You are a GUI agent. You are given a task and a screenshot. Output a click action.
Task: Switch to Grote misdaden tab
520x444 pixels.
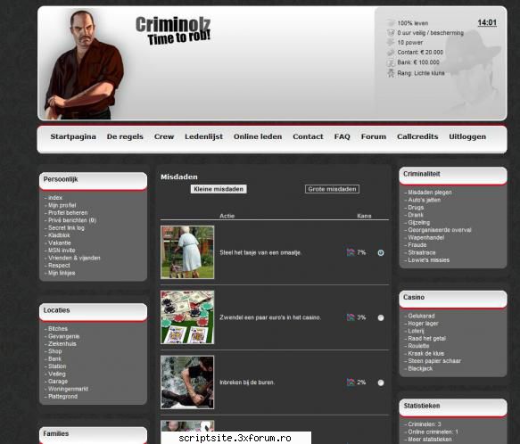[332, 189]
